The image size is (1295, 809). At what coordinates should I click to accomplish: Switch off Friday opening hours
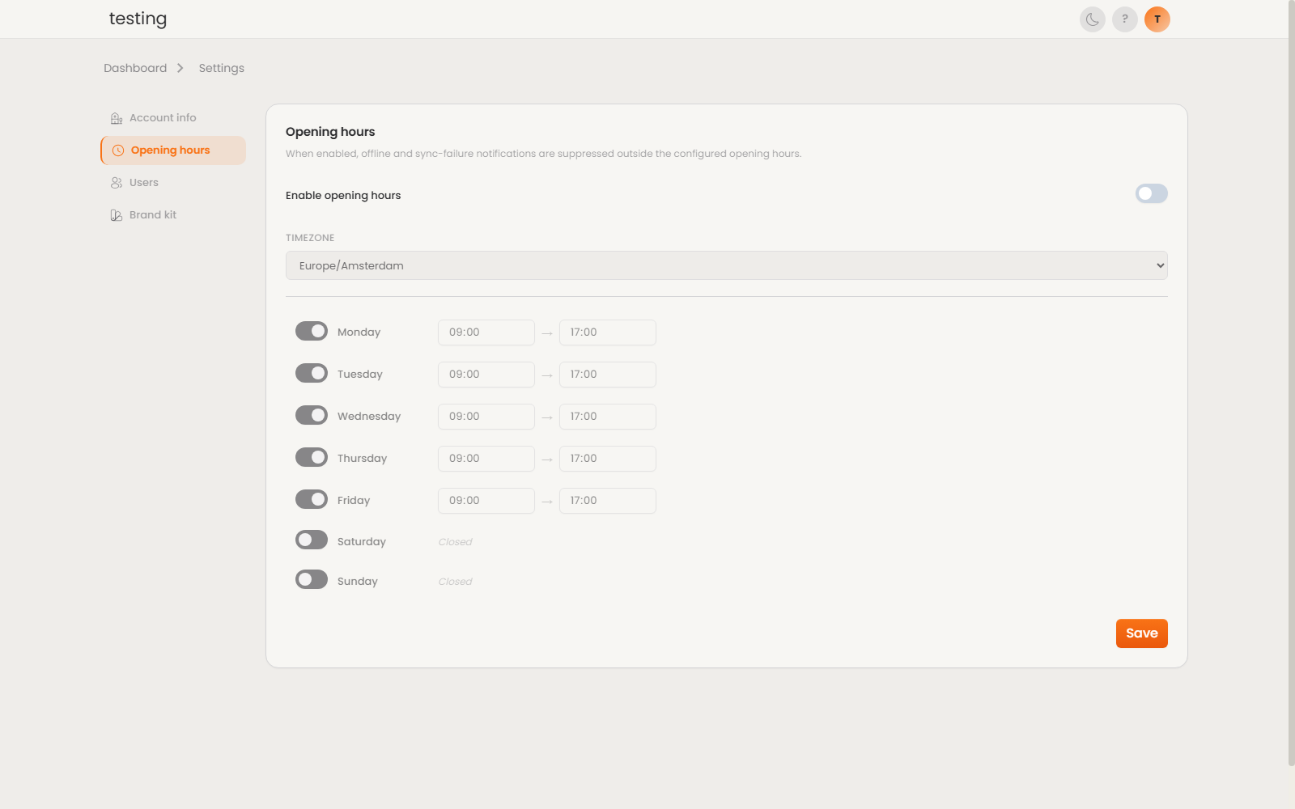(x=312, y=499)
